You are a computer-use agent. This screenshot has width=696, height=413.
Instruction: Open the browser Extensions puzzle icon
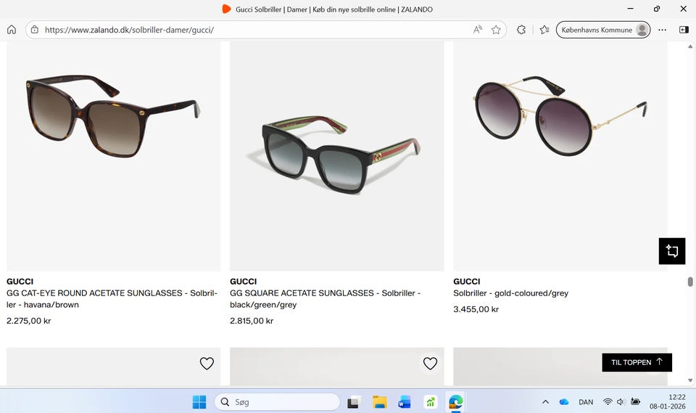521,30
